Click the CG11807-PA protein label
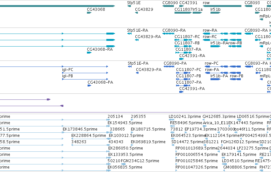Screen dimensions: 271x172 (189, 83)
